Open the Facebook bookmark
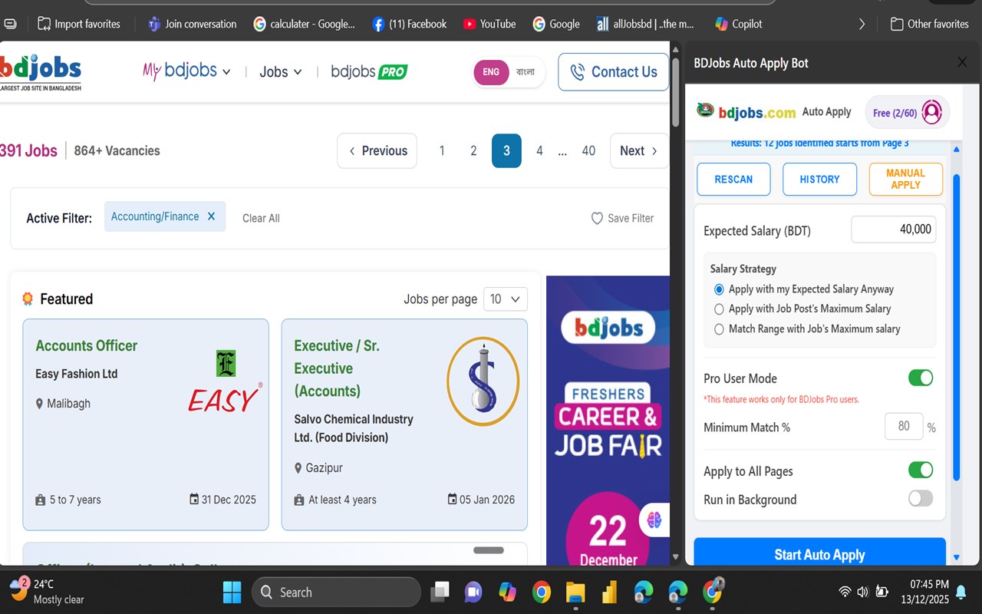The height and width of the screenshot is (614, 982). [409, 24]
